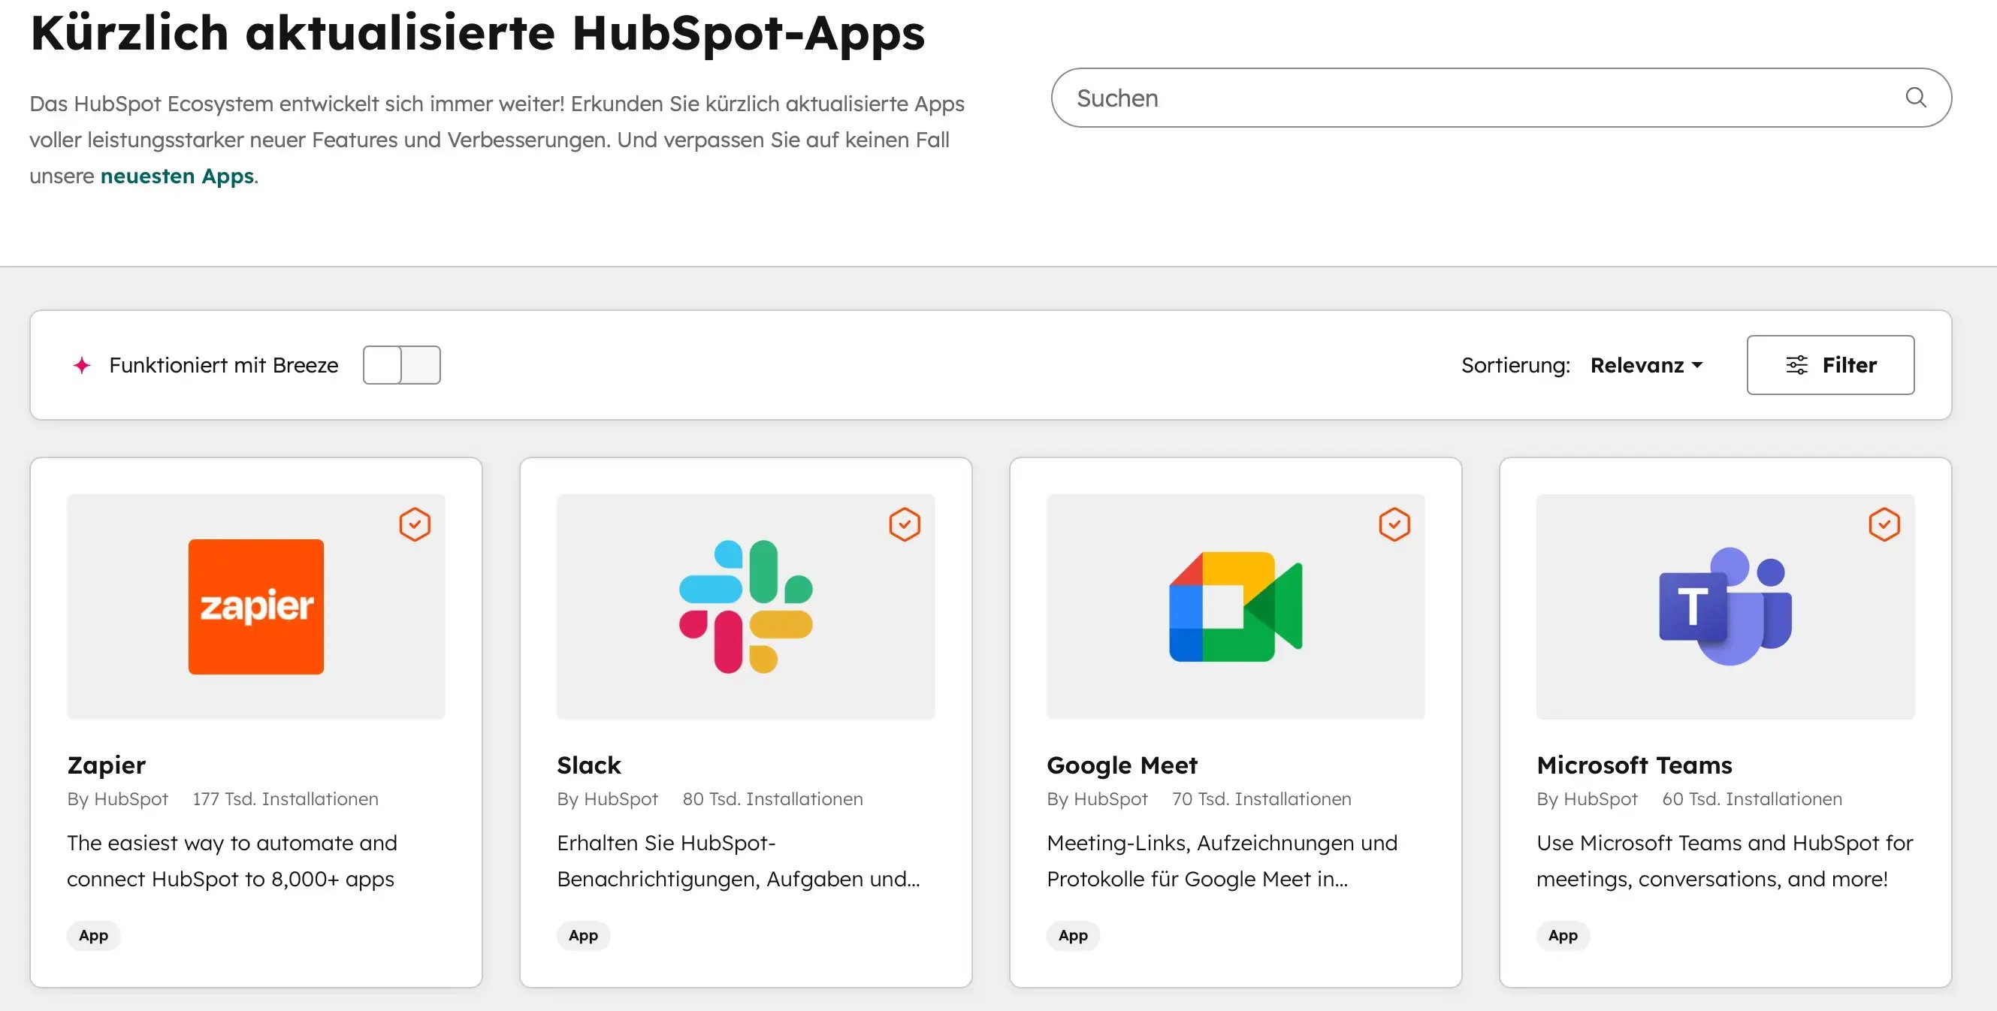Click the search magnifier icon
1997x1011 pixels.
[1916, 97]
